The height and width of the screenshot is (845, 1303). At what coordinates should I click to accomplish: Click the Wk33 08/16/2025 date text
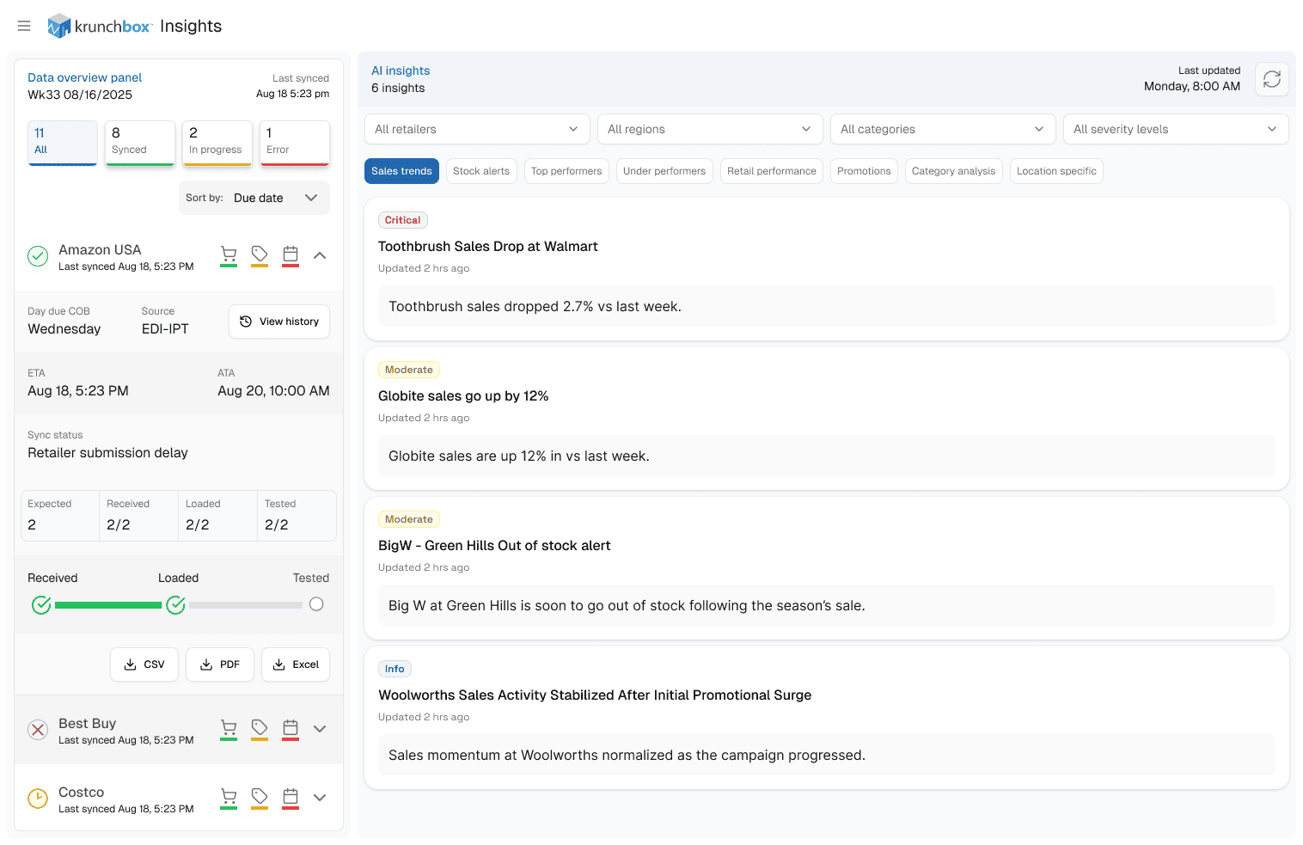tap(80, 95)
